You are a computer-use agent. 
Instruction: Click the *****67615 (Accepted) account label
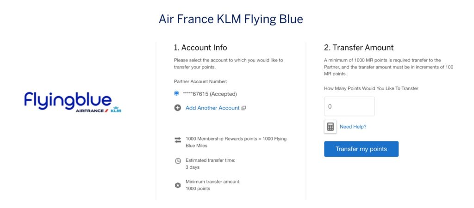click(x=211, y=94)
